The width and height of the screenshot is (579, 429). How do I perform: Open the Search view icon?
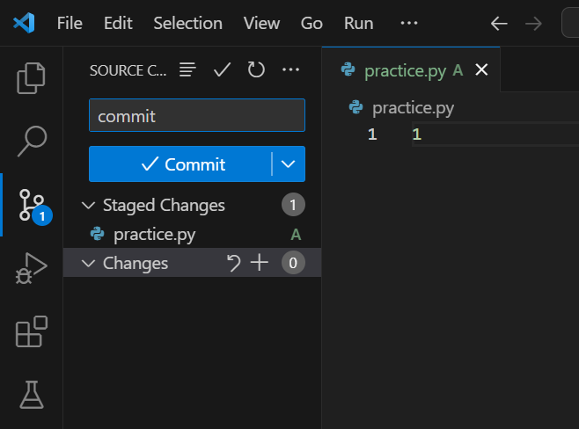pos(32,139)
